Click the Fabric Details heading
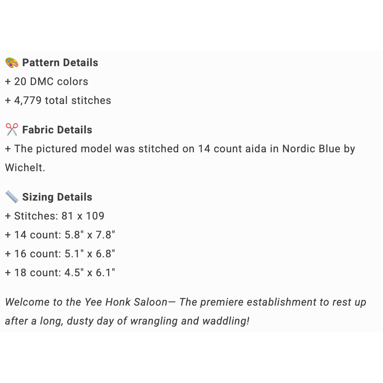Viewport: 383px width, 383px height. tap(57, 130)
